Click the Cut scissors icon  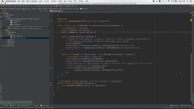click(x=15, y=6)
